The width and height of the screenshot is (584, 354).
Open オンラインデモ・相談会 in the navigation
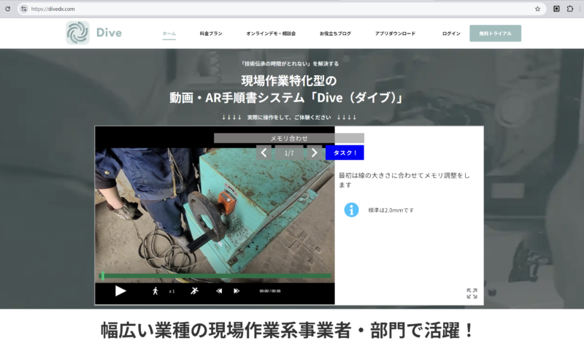pyautogui.click(x=271, y=34)
